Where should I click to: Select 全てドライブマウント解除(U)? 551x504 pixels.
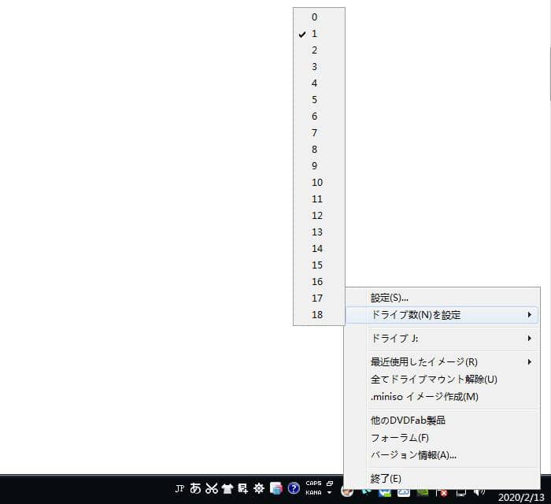pos(442,380)
